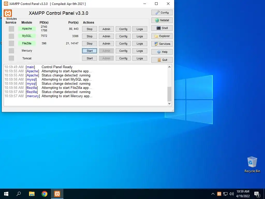Select the Recycle Bin desktop icon
This screenshot has width=265, height=199.
252,165
